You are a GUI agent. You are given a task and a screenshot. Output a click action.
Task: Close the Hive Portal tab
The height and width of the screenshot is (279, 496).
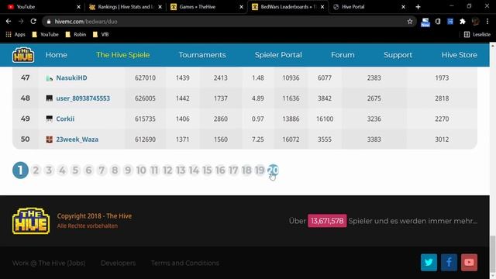[403, 7]
